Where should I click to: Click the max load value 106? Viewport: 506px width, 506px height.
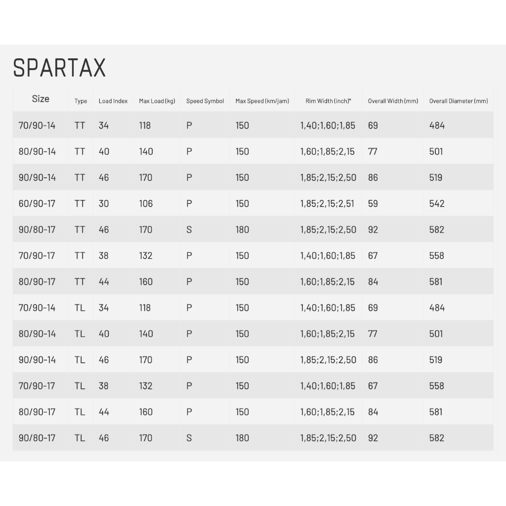point(146,204)
